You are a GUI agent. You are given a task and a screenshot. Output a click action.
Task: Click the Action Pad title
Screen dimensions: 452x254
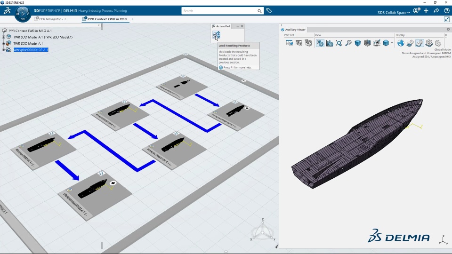click(x=223, y=26)
